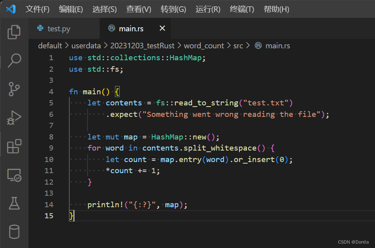Viewport: 375px width, 248px height.
Task: Expand the 20231203_testRust breadcrumb folder
Action: point(142,46)
